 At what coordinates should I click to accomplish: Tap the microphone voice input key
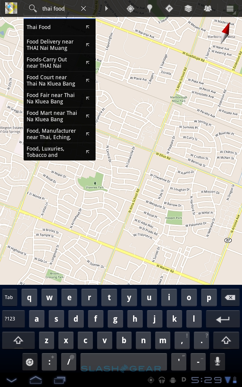(x=217, y=362)
